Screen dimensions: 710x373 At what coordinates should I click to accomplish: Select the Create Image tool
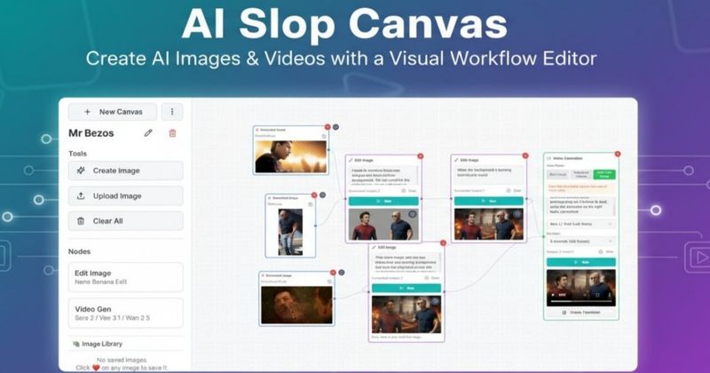[x=126, y=171]
